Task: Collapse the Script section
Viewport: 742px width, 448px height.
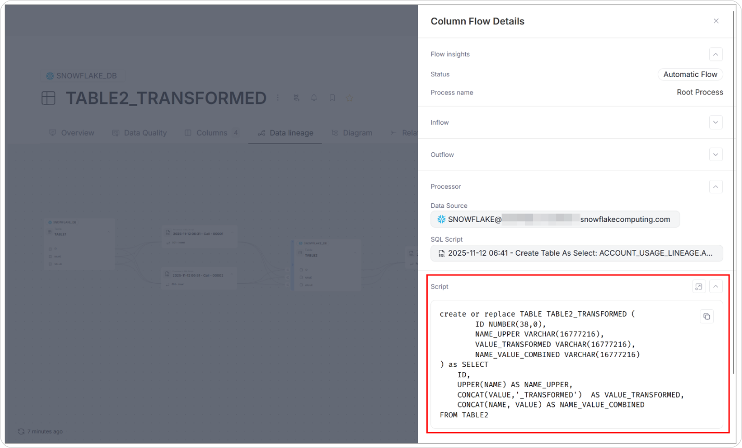Action: [x=716, y=286]
